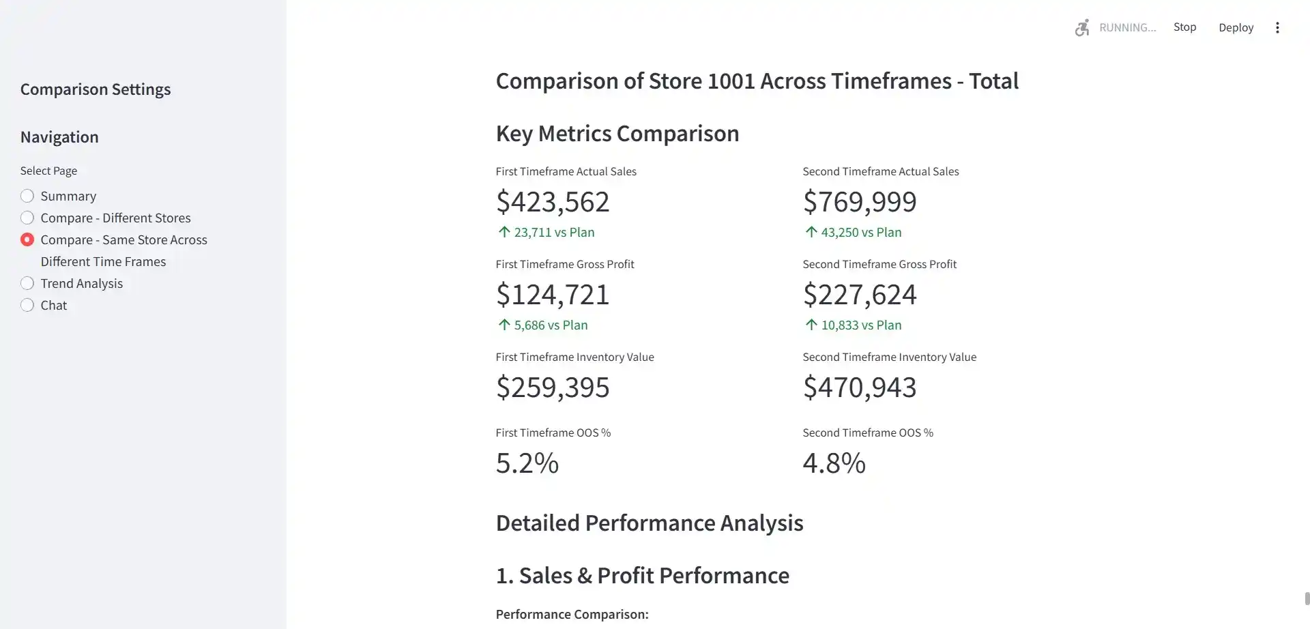Image resolution: width=1310 pixels, height=629 pixels.
Task: Click the running-man status icon in header
Action: (1081, 28)
